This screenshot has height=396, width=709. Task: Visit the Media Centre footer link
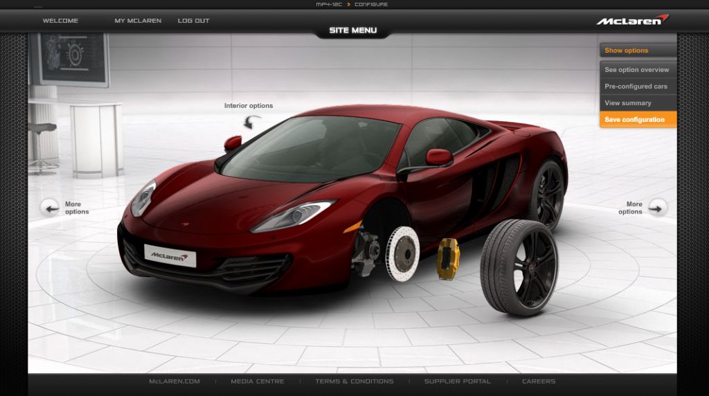(257, 381)
